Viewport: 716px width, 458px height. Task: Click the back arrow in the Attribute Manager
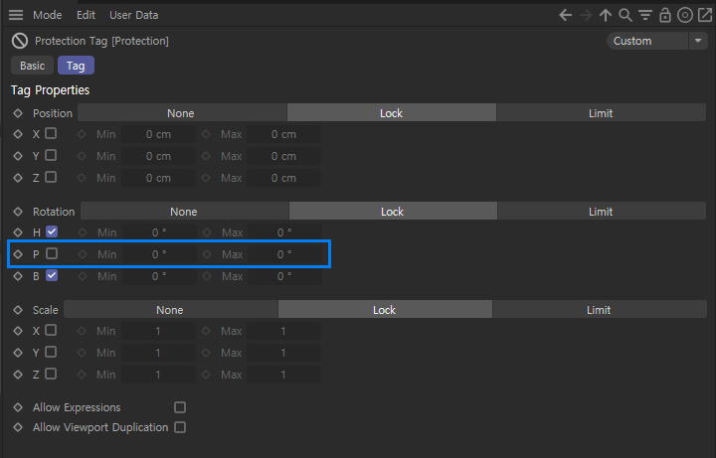point(566,15)
